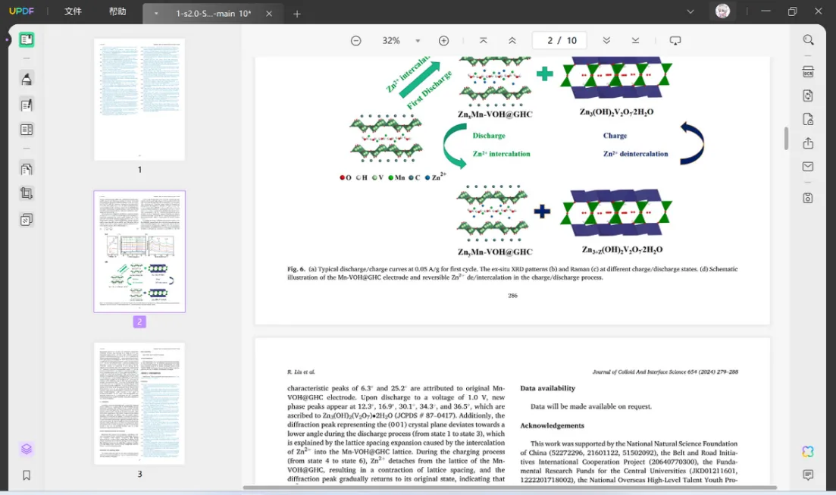Click the 'Data availability' heading
The height and width of the screenshot is (495, 836).
pos(547,388)
